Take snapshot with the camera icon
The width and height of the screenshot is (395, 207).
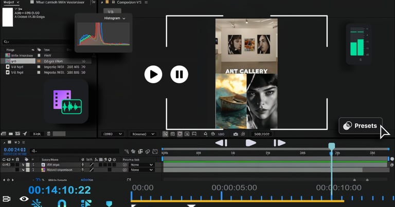coord(236,134)
